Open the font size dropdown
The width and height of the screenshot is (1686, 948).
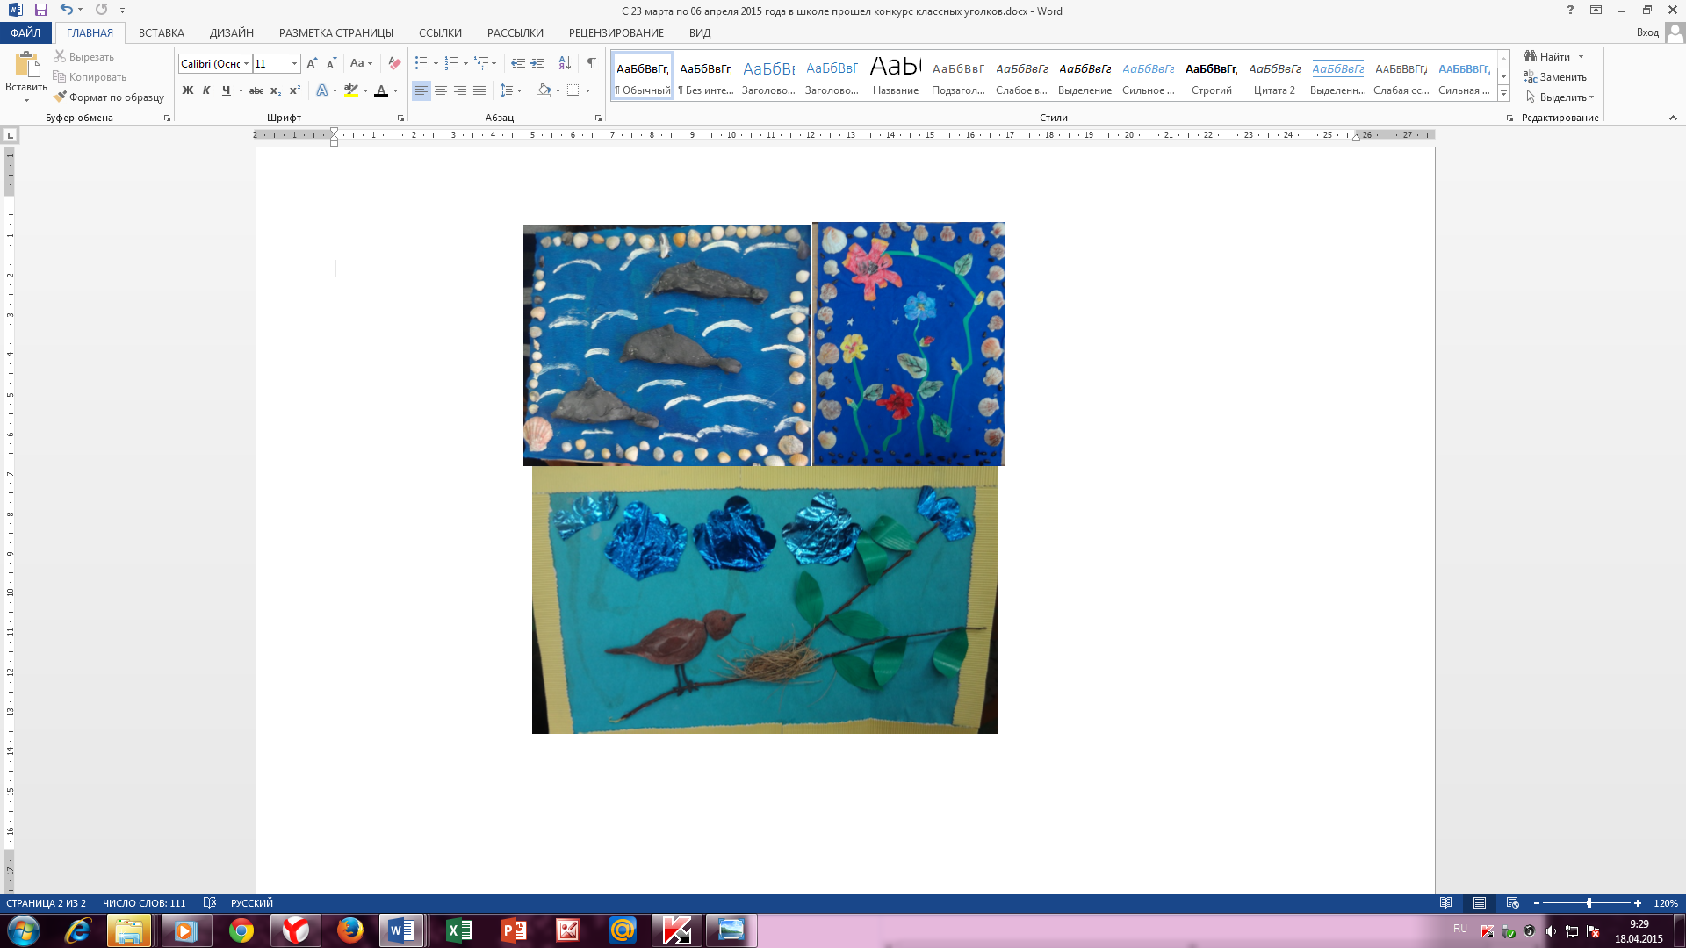(x=294, y=63)
